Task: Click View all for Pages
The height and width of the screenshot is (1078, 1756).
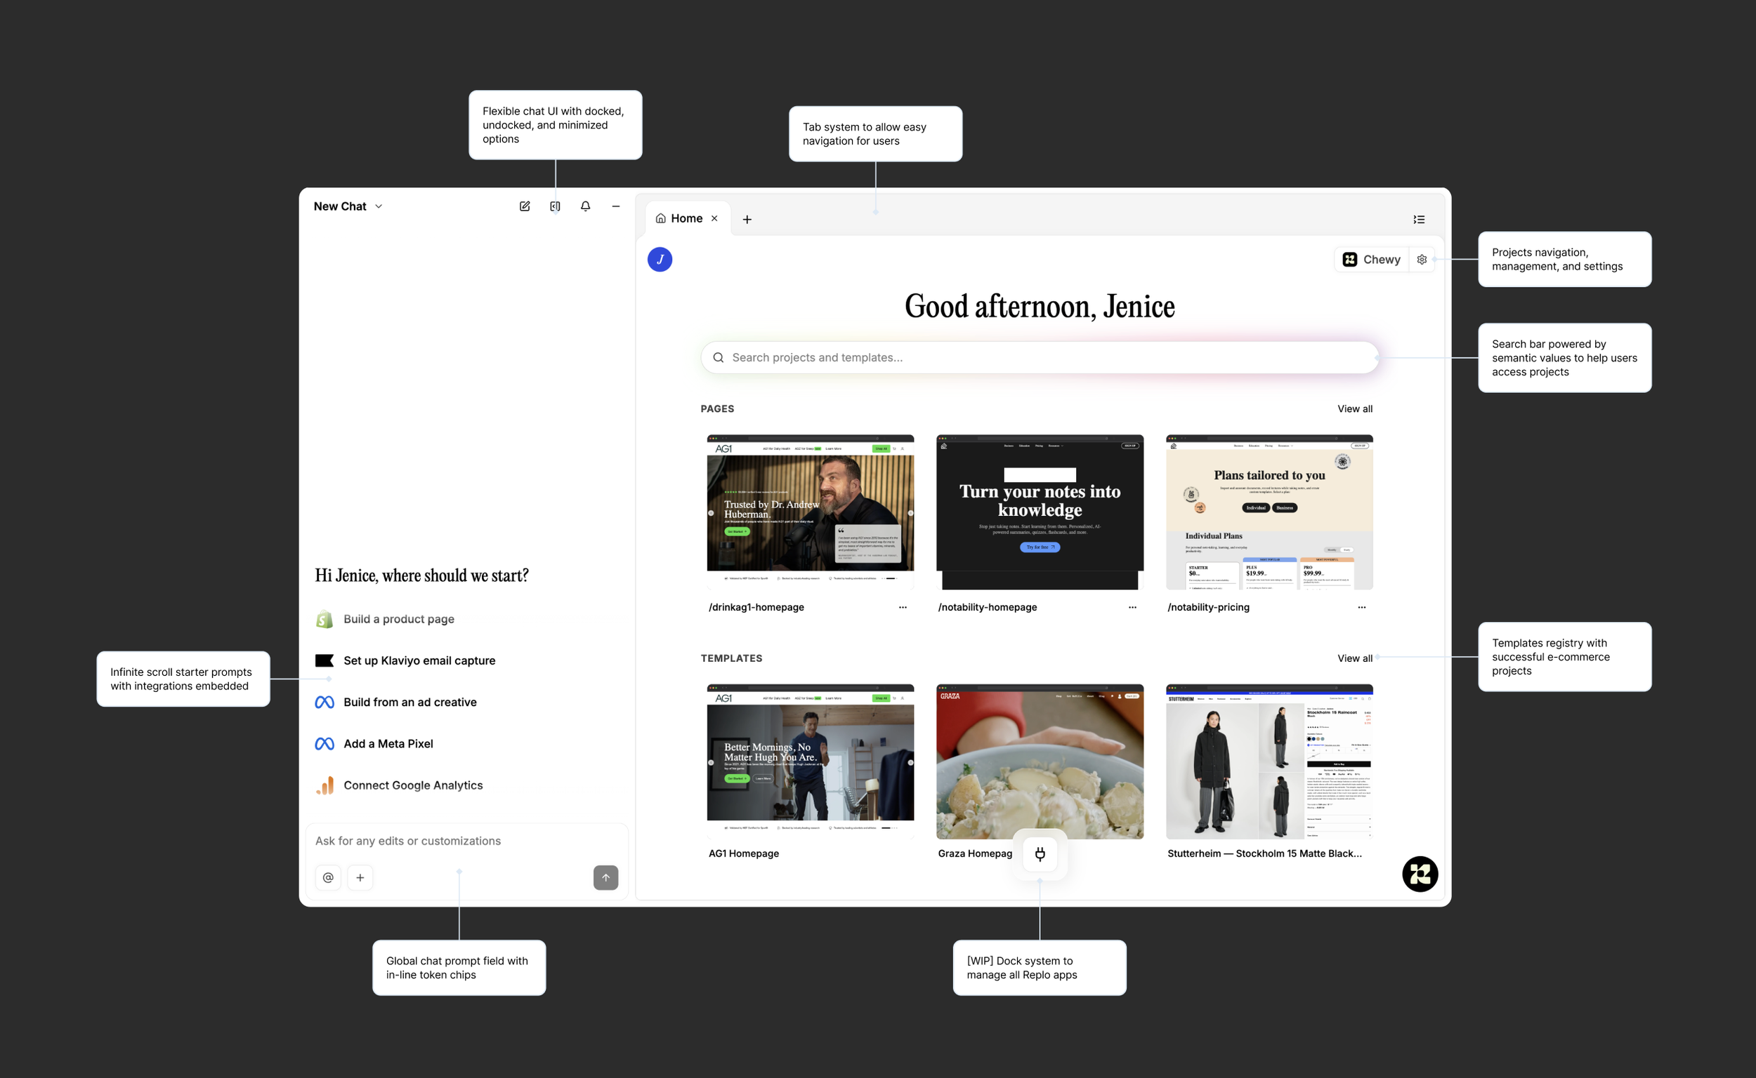Action: coord(1354,408)
